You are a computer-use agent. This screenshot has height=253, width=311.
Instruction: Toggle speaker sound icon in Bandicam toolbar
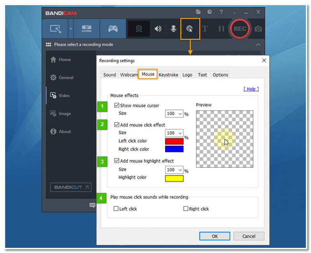click(158, 29)
